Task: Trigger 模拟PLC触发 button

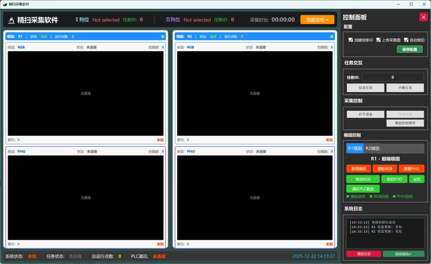Action: point(363,189)
